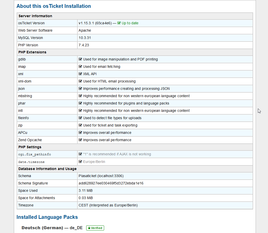Screen dimensions: 268x233
Task: Click the intl extension name
Action: tap(20, 111)
